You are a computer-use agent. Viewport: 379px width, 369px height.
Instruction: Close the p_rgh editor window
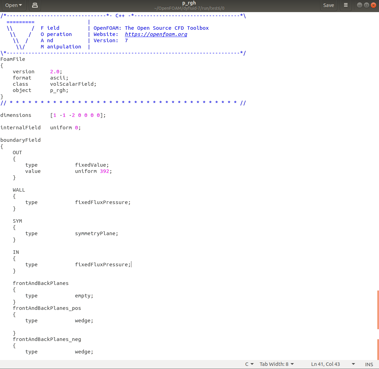[x=373, y=5]
